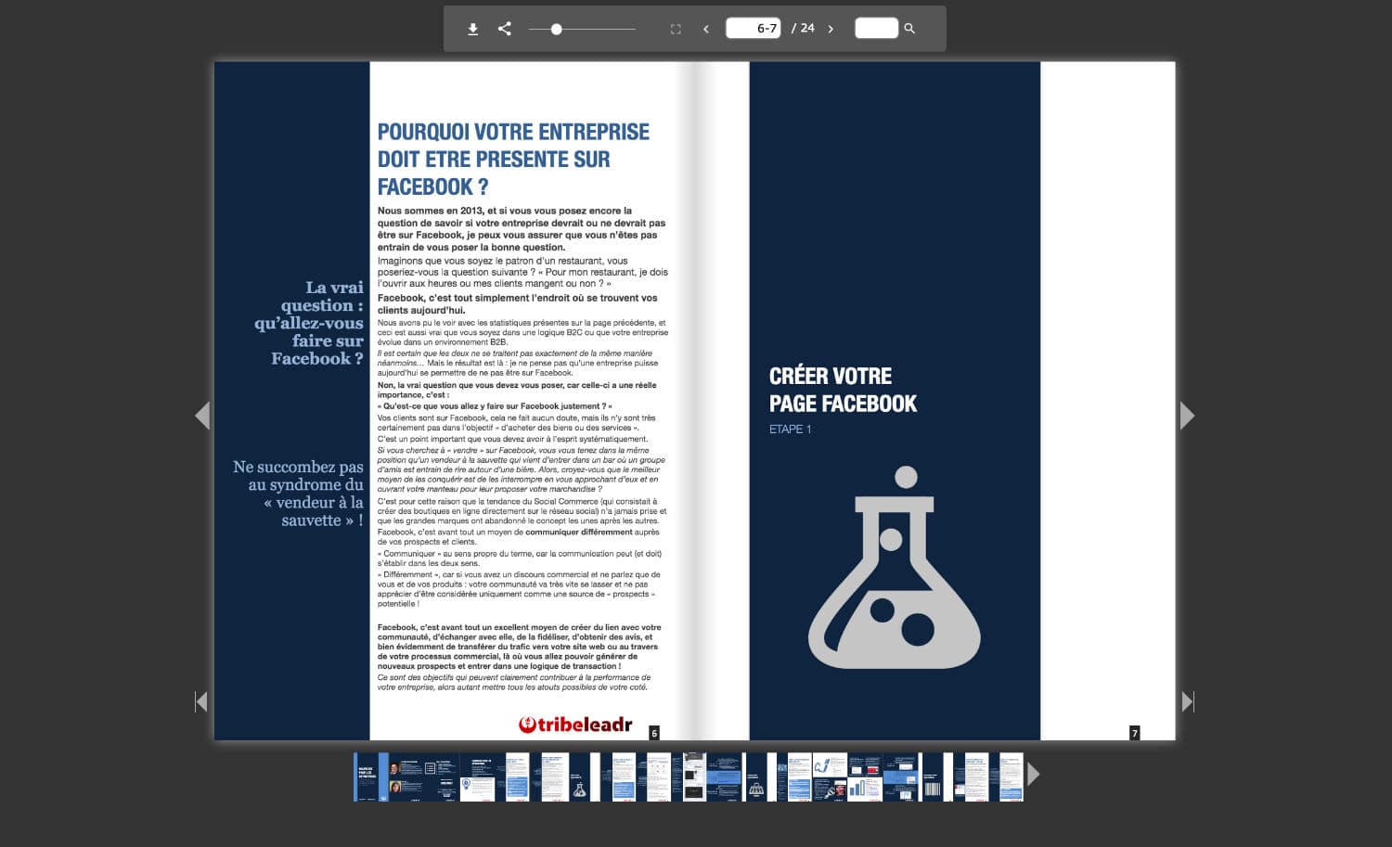Viewport: 1392px width, 847px height.
Task: Click the zoom slider handle
Action: click(x=556, y=29)
